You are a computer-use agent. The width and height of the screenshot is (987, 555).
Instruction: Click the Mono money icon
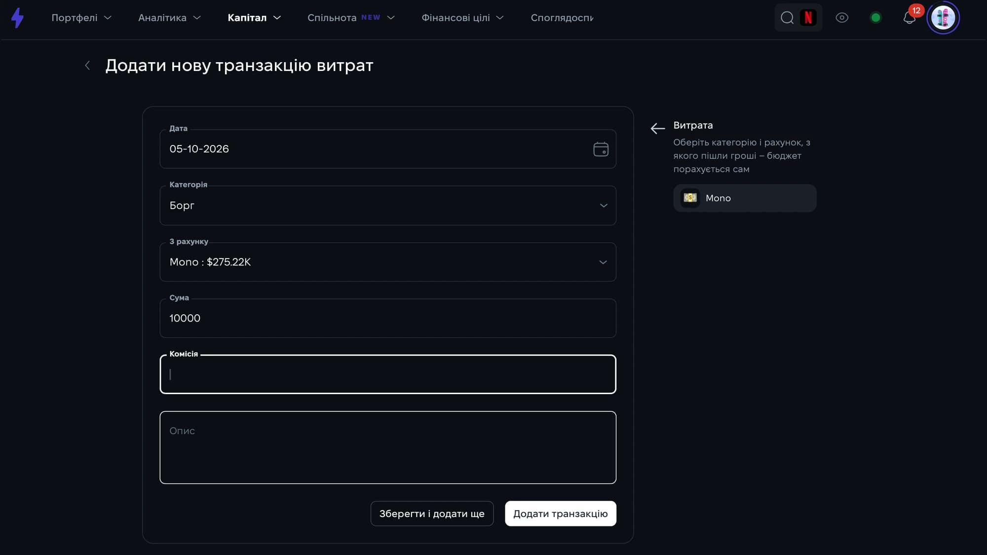[x=690, y=198]
